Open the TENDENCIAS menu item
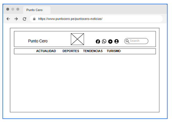Viewport: 173px width, 132px height. coord(93,51)
